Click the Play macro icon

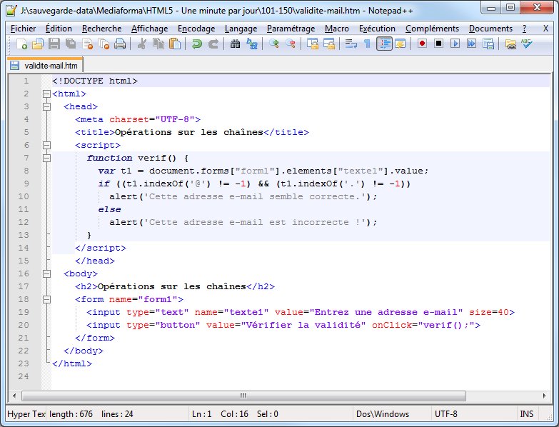click(x=455, y=44)
